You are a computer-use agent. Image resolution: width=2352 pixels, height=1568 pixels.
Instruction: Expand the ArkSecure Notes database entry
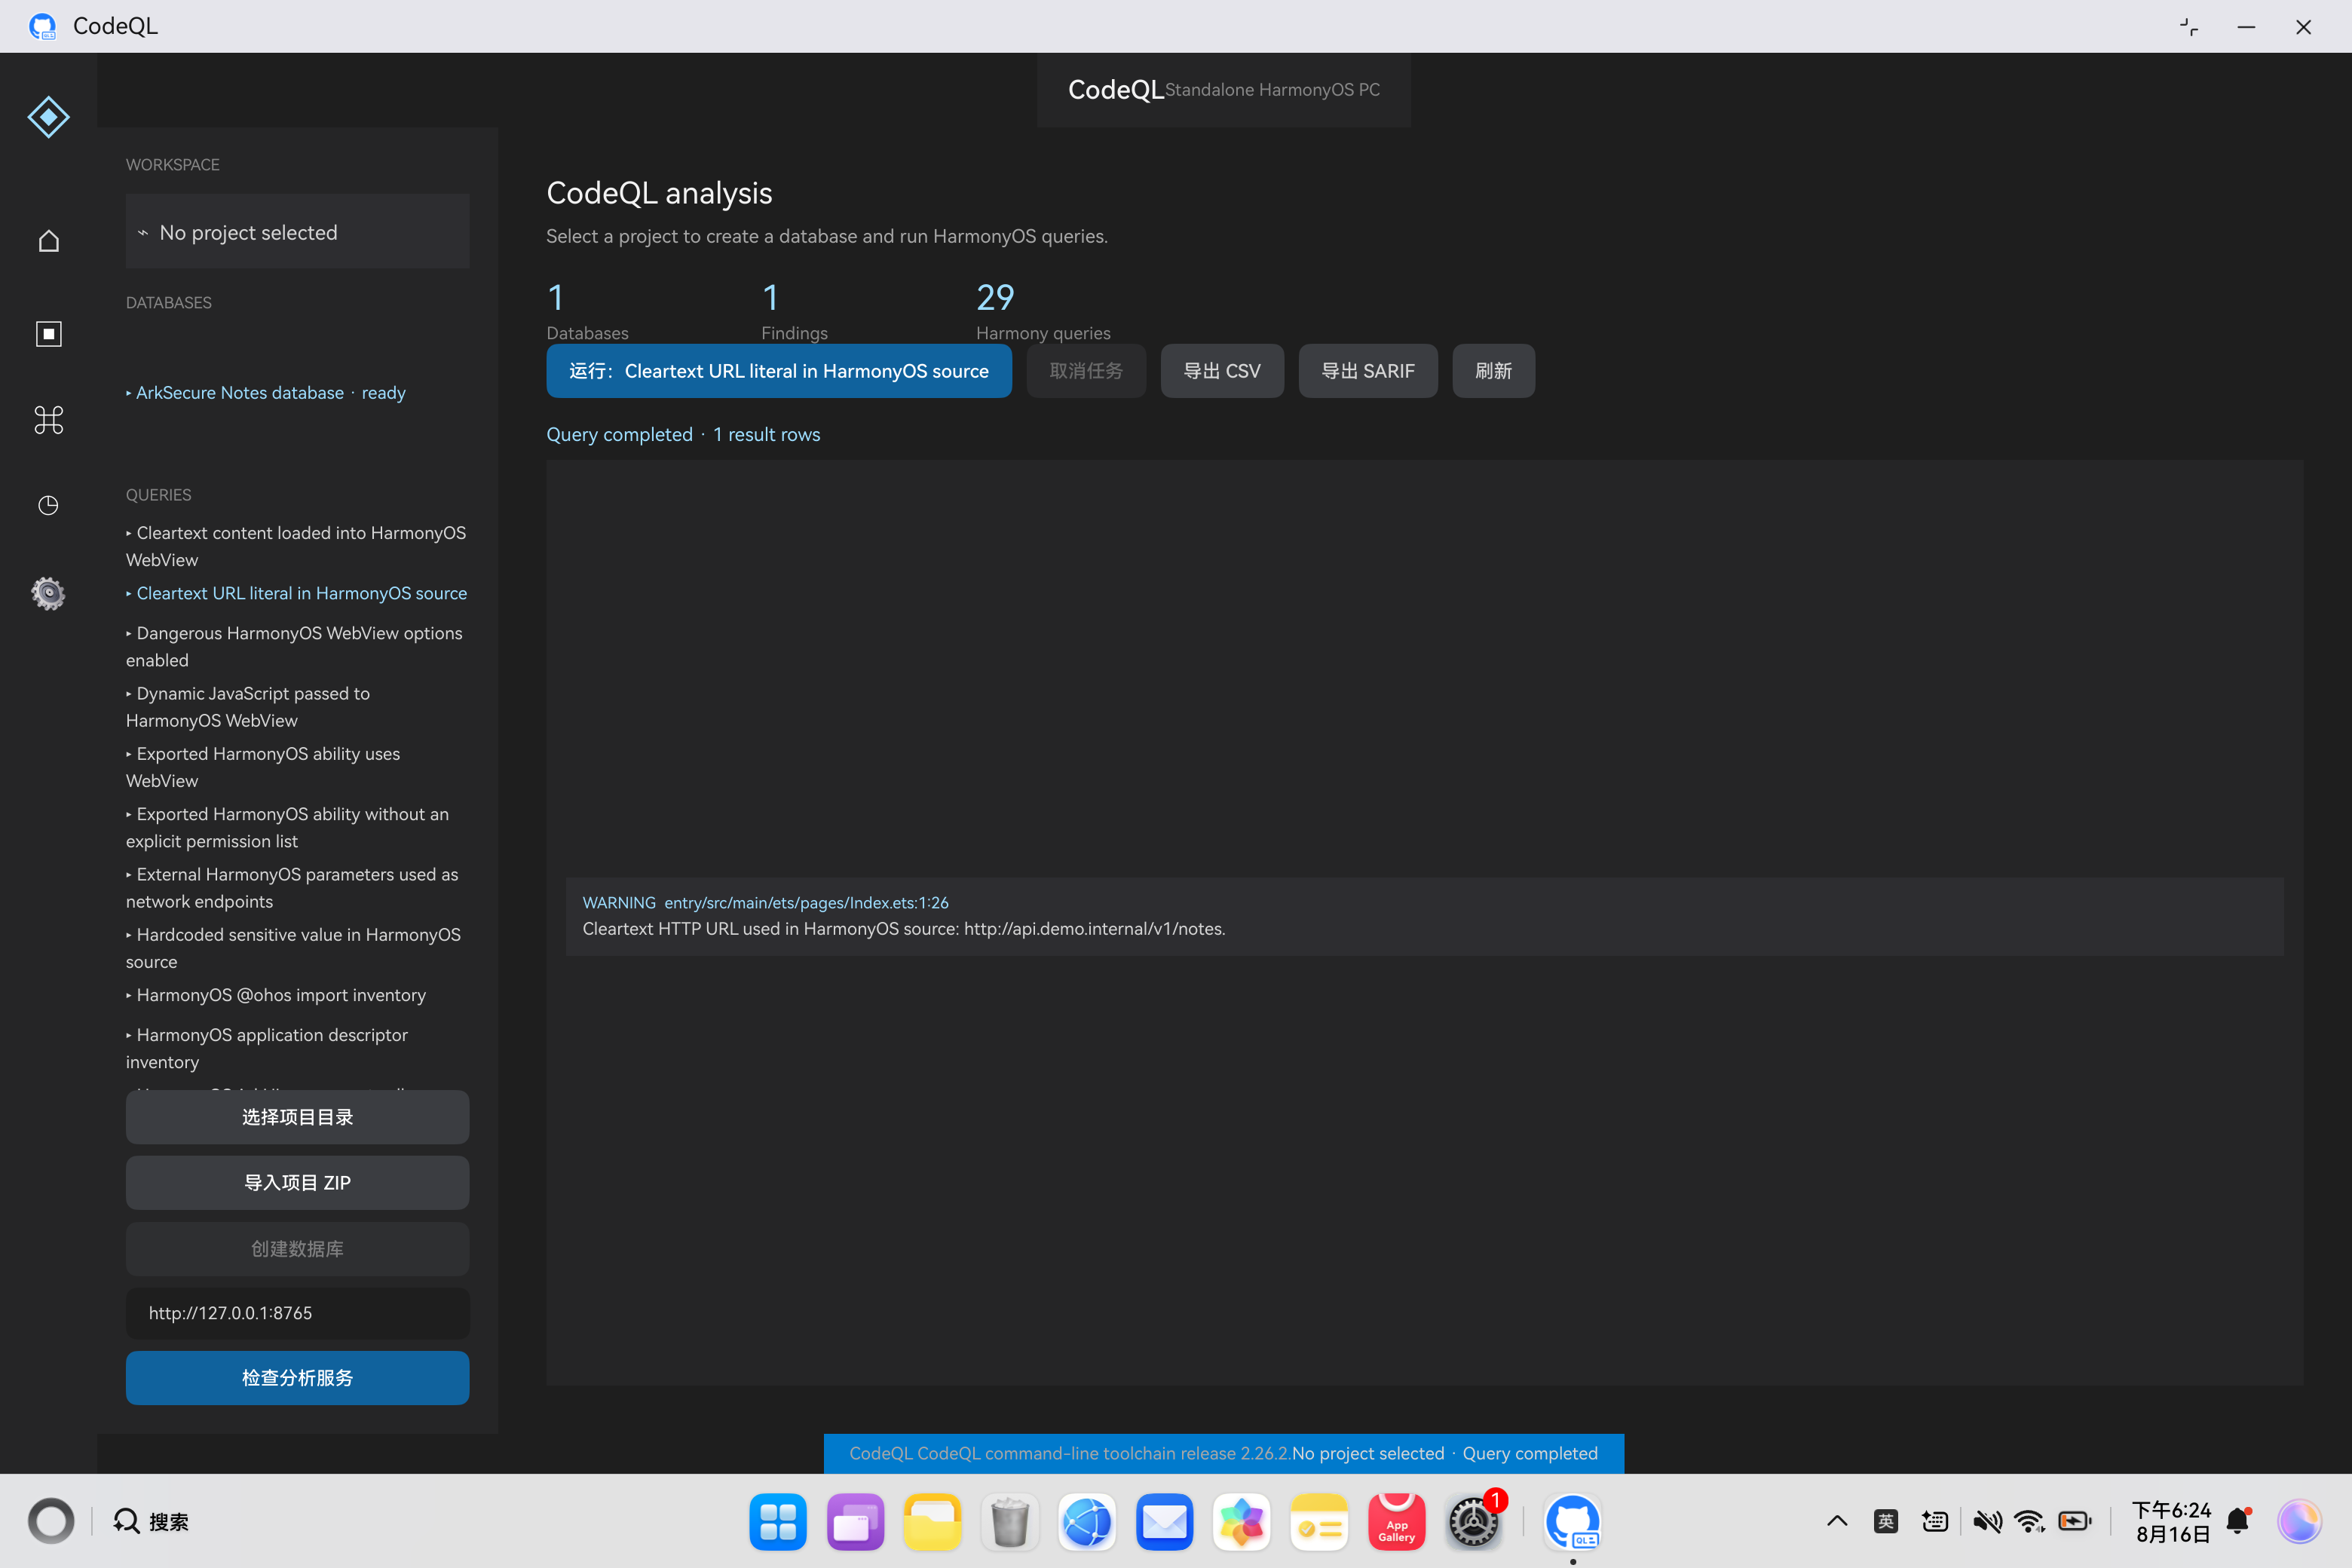click(266, 393)
